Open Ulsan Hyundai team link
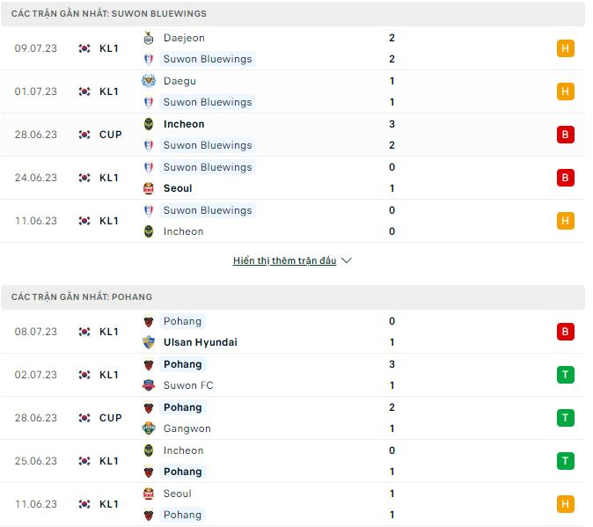593x527 pixels. 200,342
